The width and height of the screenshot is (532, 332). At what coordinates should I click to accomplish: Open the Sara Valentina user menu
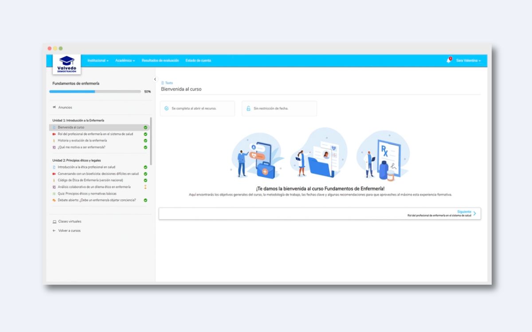tap(468, 61)
